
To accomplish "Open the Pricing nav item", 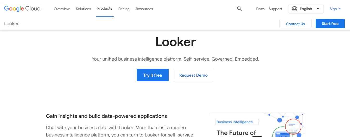I will point(124,9).
